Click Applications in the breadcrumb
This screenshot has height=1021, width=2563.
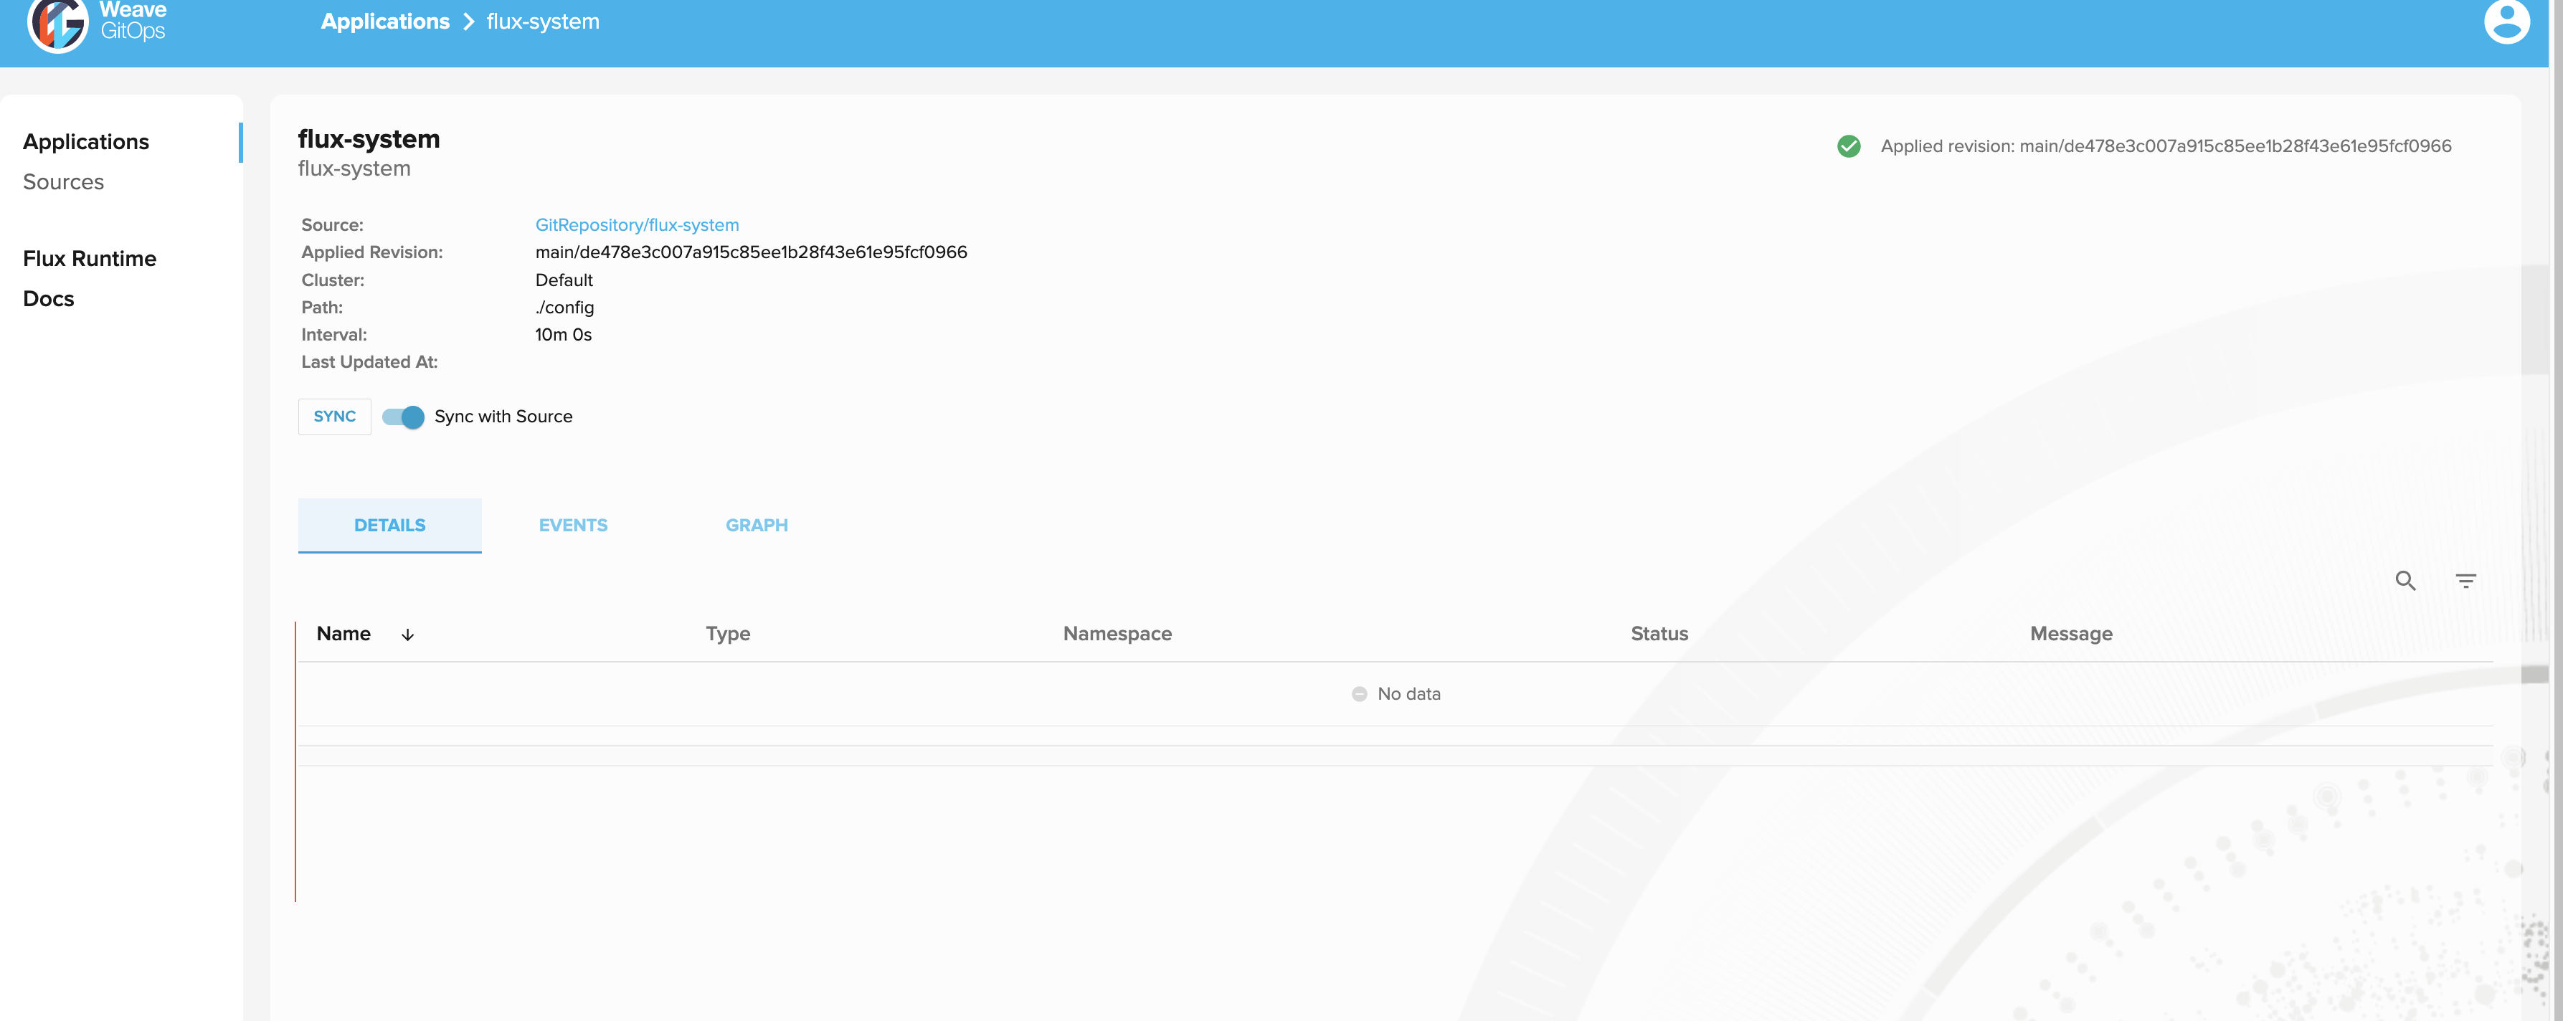(x=386, y=21)
